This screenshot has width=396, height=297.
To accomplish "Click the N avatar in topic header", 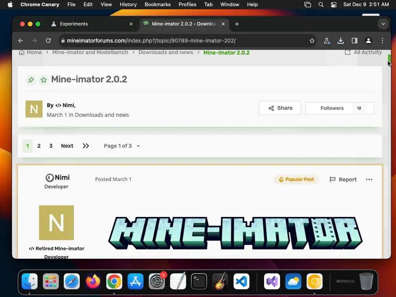I will 34,109.
